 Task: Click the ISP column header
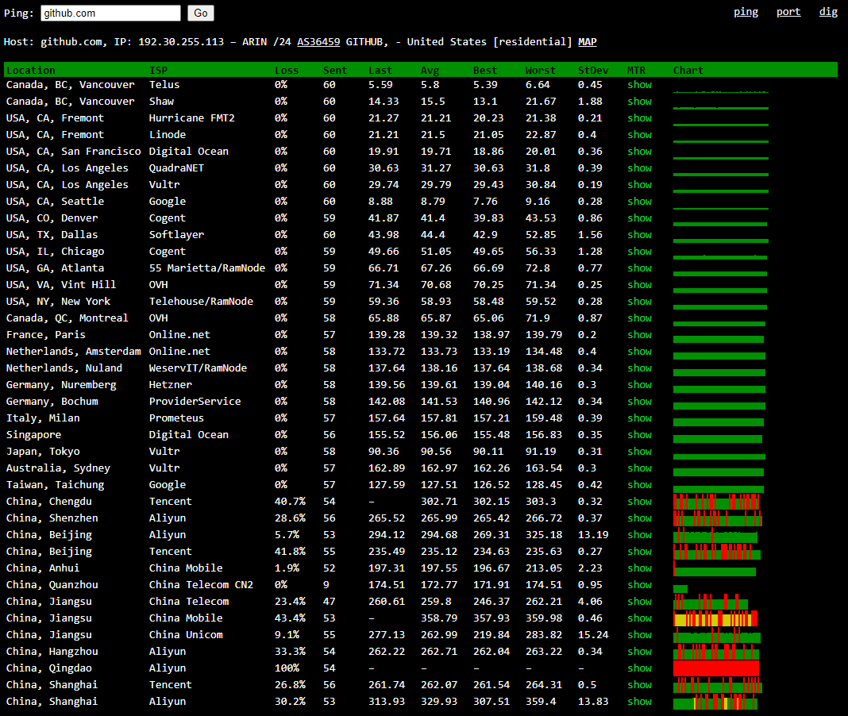coord(159,71)
